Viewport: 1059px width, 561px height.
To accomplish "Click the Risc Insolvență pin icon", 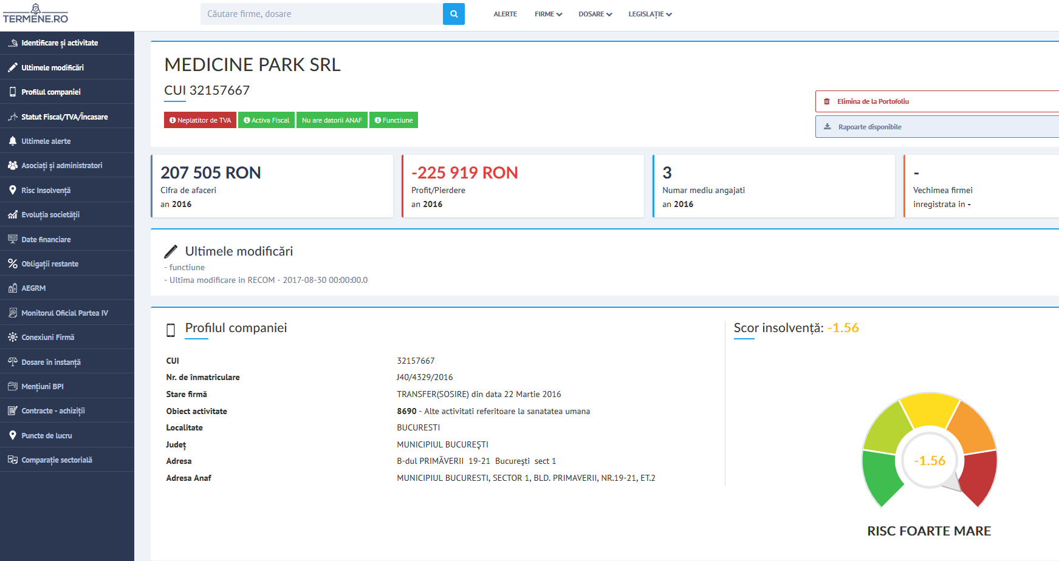I will coord(12,190).
